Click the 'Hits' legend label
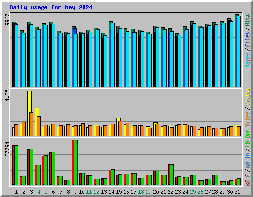 point(248,20)
